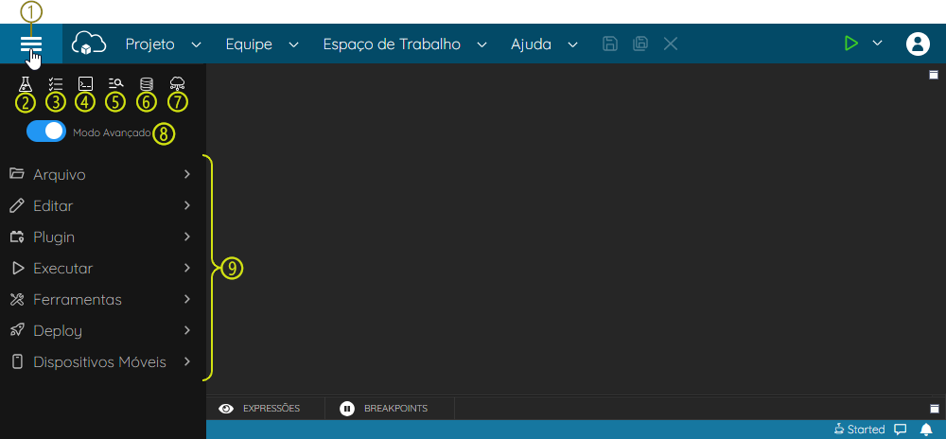Expand the Dispositivos Móveis submenu chevron

(187, 361)
